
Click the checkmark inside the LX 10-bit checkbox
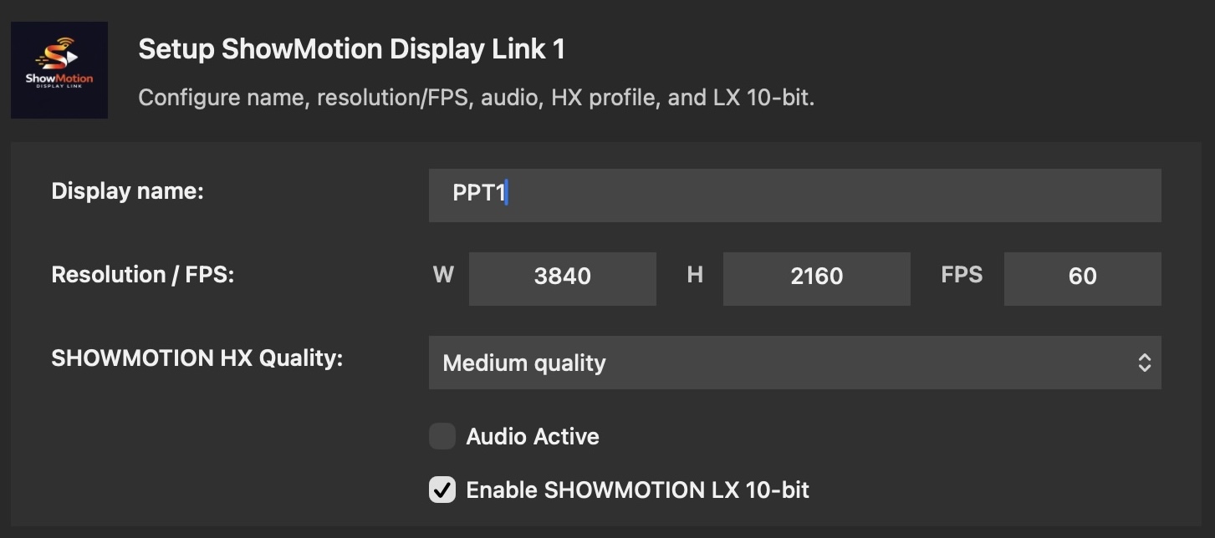[x=442, y=490]
